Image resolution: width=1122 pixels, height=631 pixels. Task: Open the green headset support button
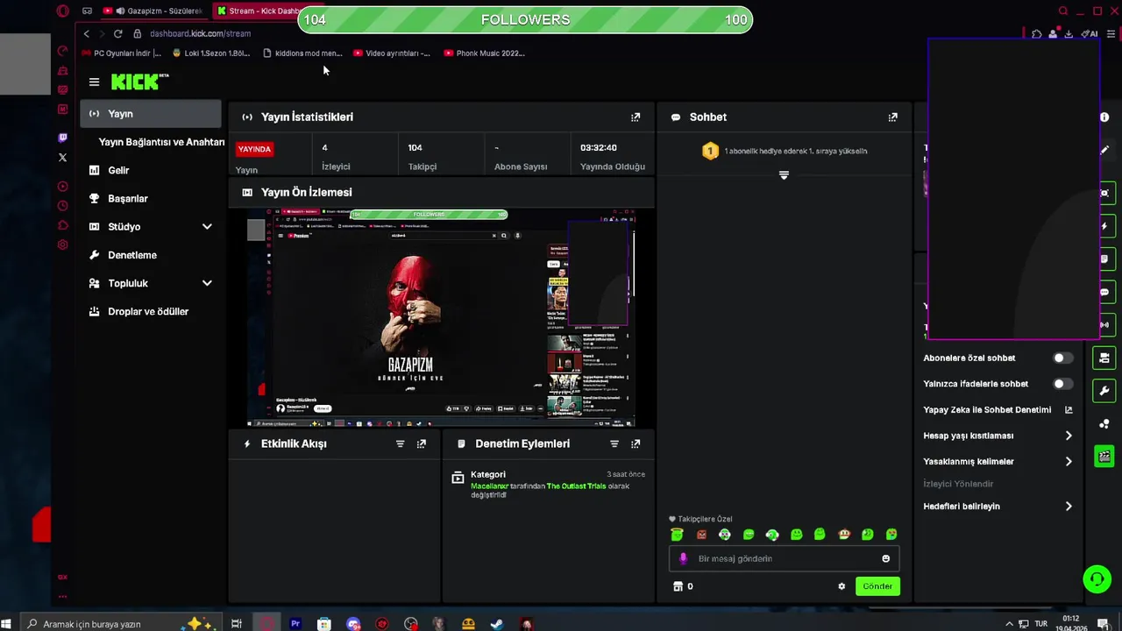tap(1097, 578)
